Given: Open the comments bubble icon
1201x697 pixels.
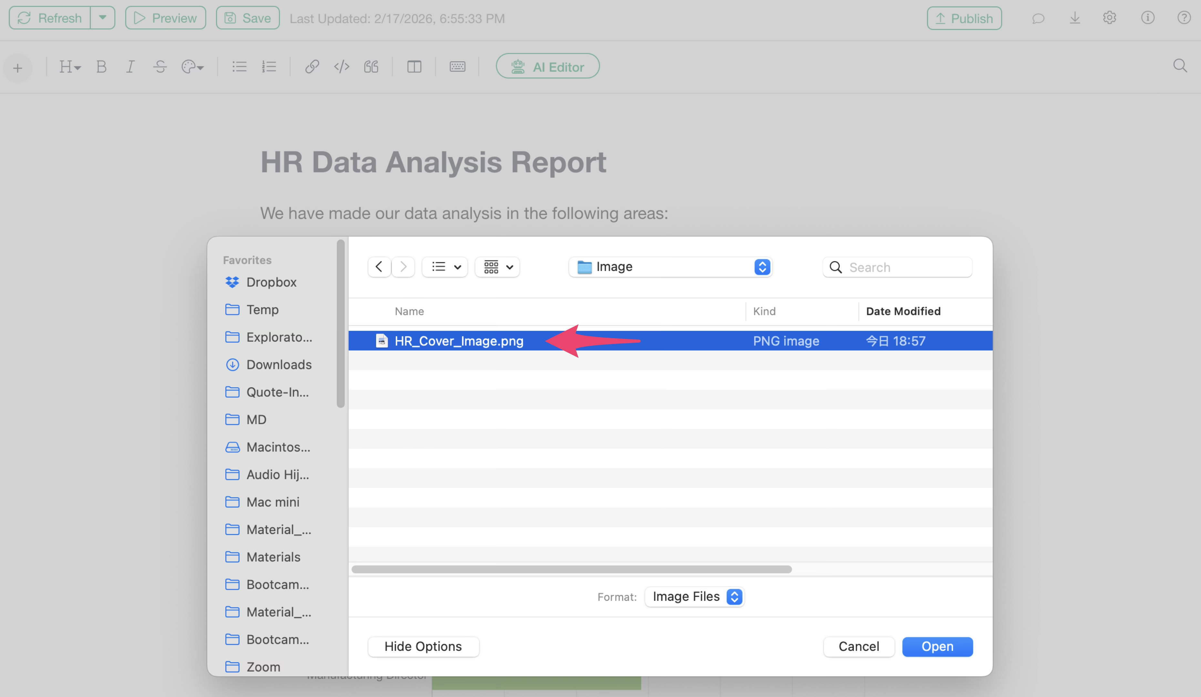Looking at the screenshot, I should tap(1038, 19).
